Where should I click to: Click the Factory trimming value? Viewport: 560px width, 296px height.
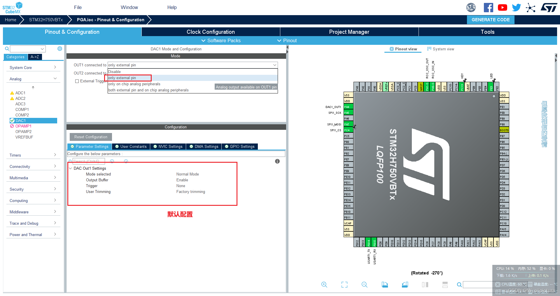[190, 192]
